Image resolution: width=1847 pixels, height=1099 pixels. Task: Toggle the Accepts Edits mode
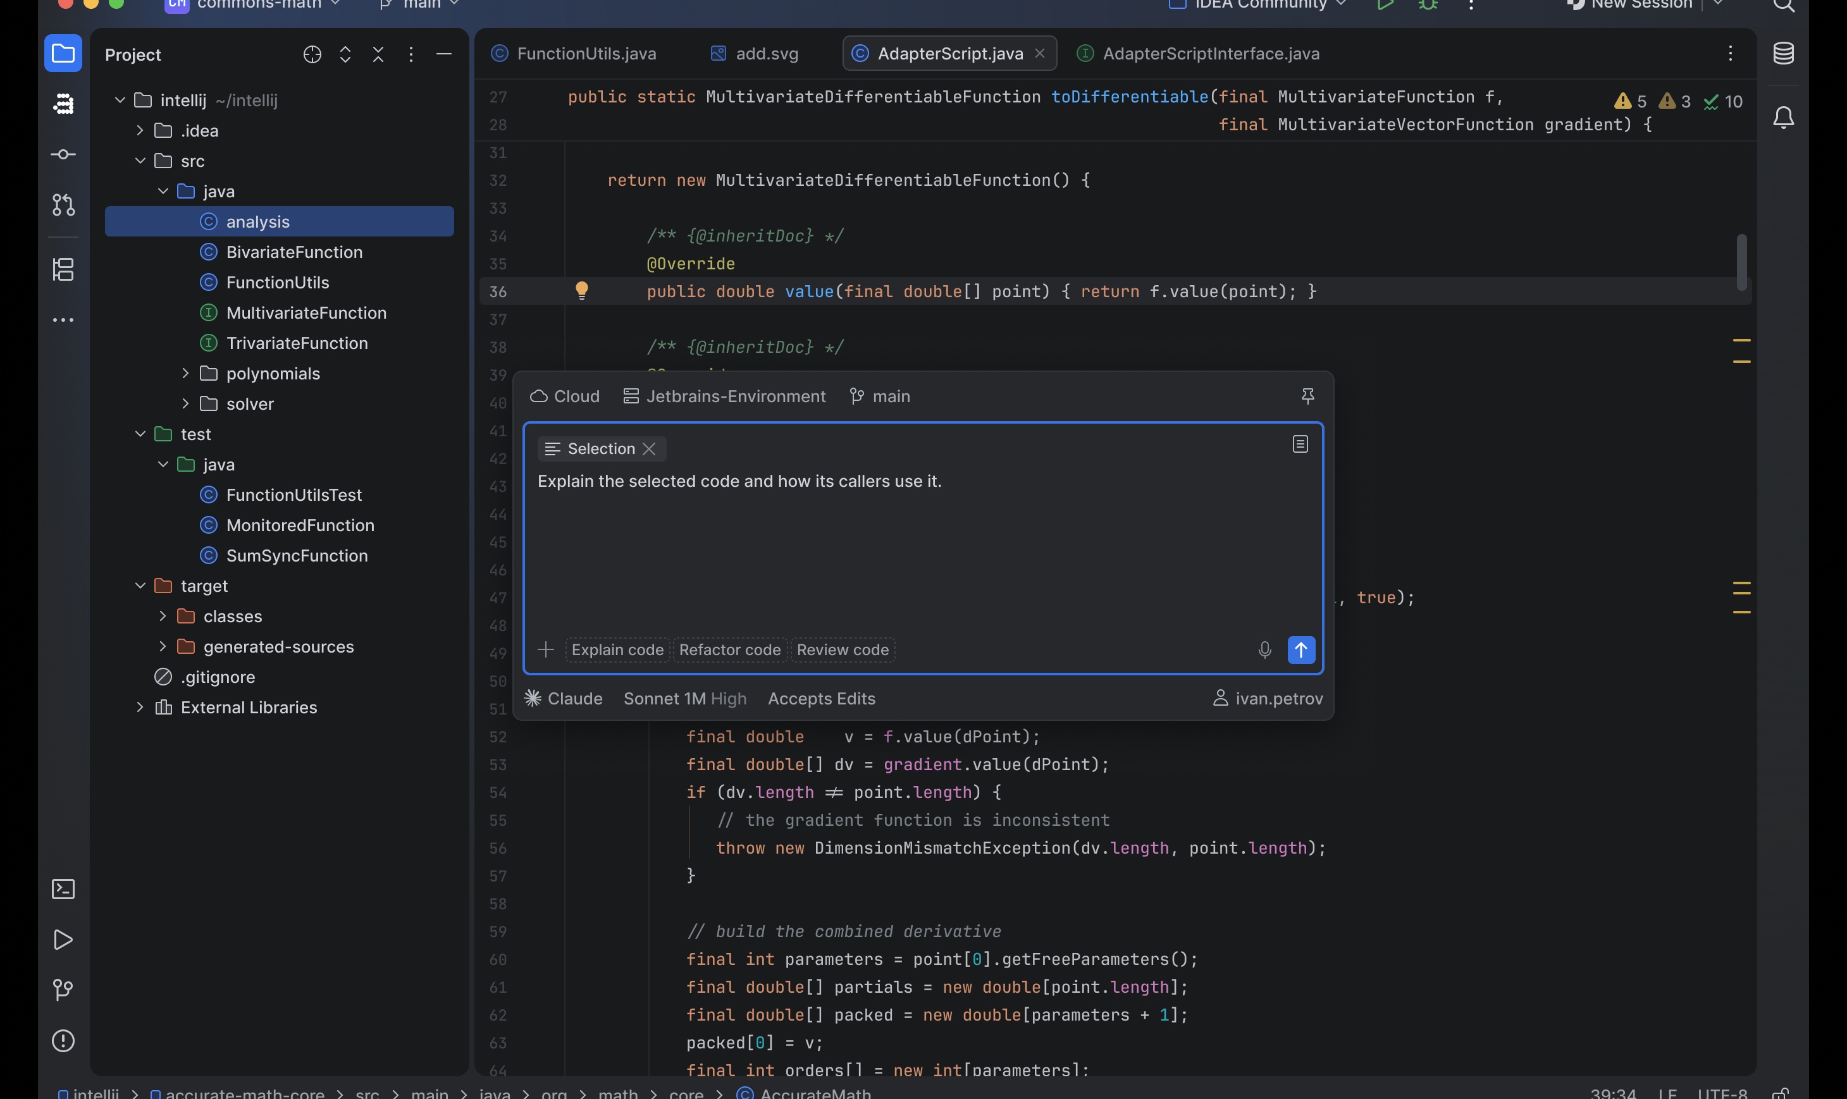(821, 698)
